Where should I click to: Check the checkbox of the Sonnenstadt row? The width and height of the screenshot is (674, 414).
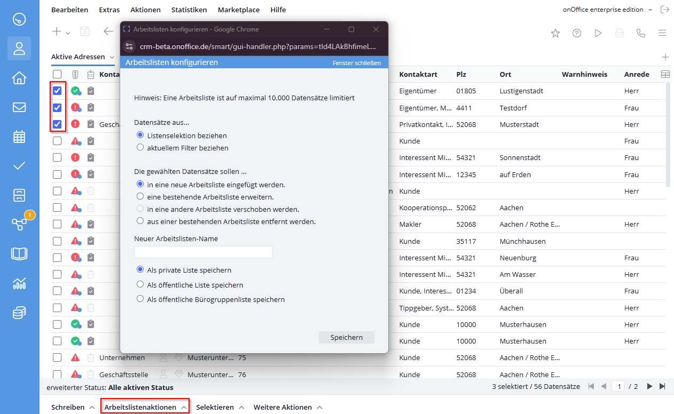57,157
